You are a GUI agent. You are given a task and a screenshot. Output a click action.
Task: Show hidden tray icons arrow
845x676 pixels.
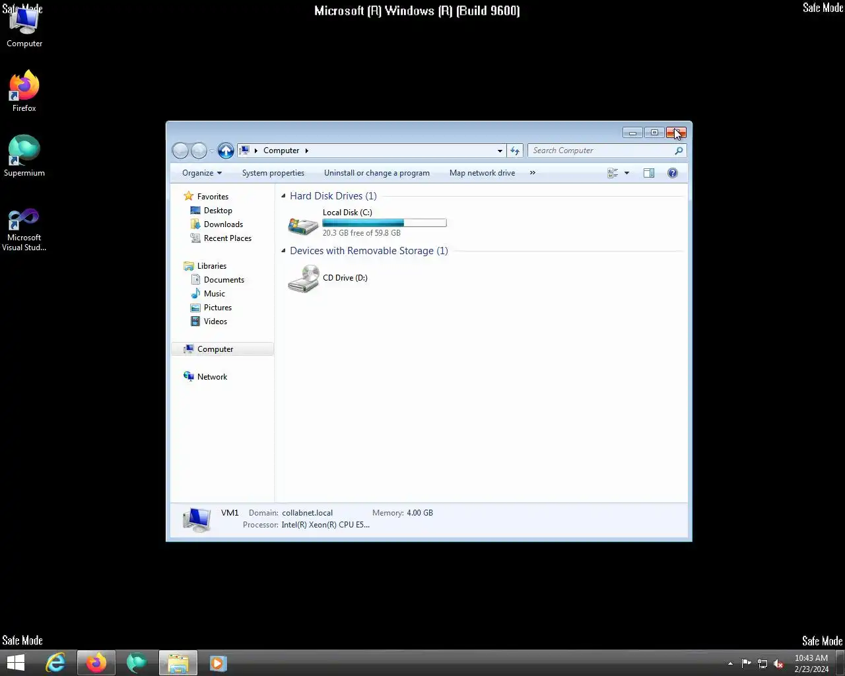[730, 663]
